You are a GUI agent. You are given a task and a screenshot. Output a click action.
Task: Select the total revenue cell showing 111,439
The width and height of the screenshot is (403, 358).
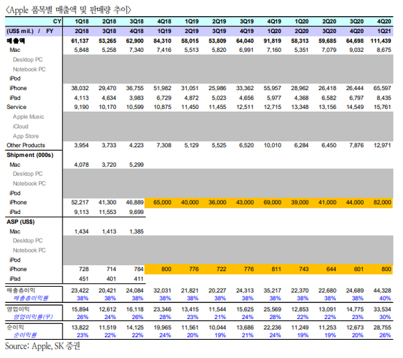[x=384, y=40]
